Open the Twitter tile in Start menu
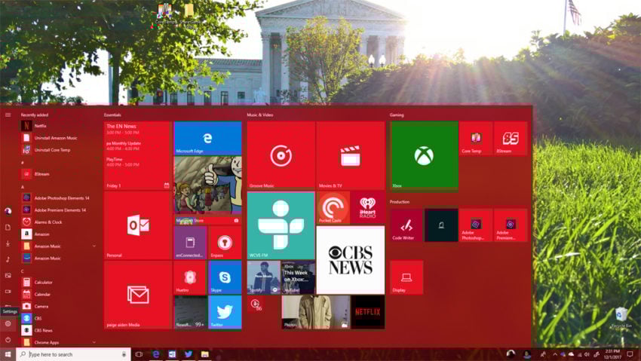 tap(225, 312)
